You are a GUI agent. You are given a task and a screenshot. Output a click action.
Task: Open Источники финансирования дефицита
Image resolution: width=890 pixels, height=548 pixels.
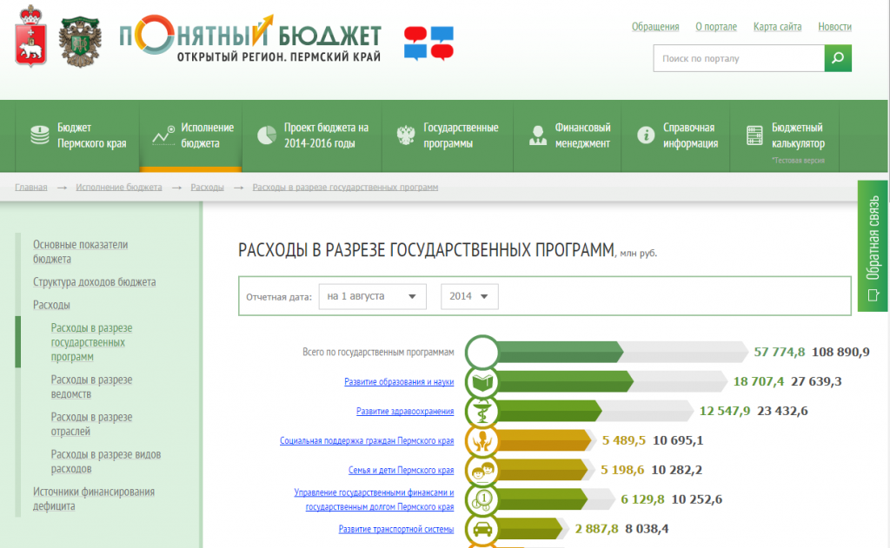94,499
